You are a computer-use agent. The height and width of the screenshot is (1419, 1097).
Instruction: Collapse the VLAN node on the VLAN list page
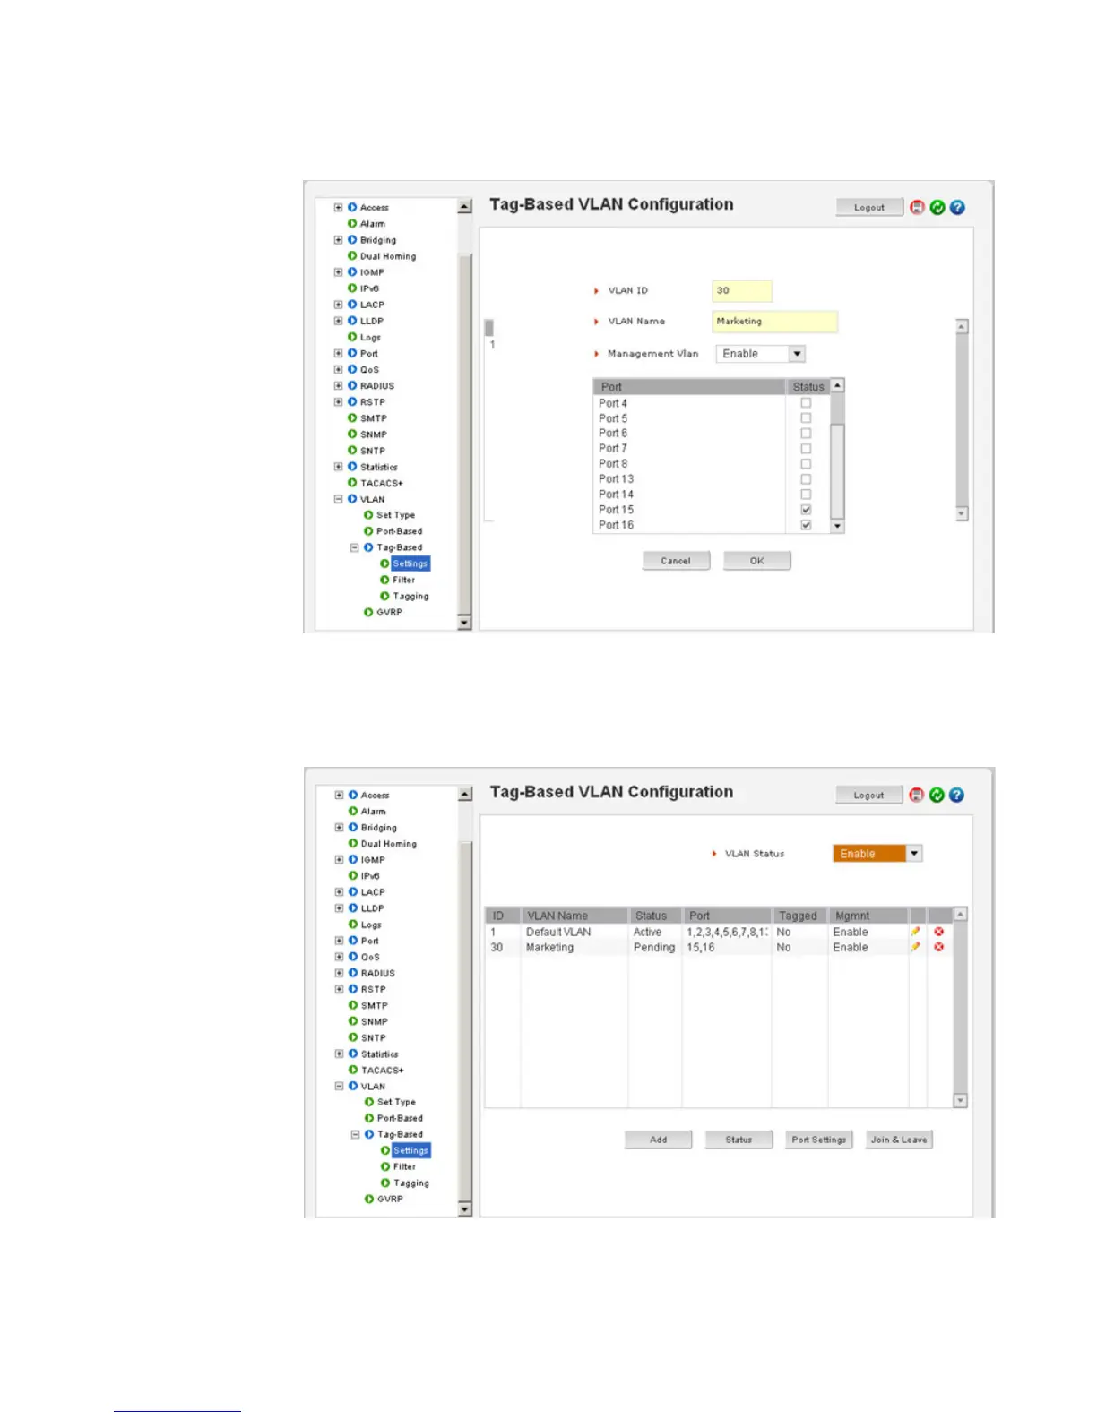point(339,1086)
